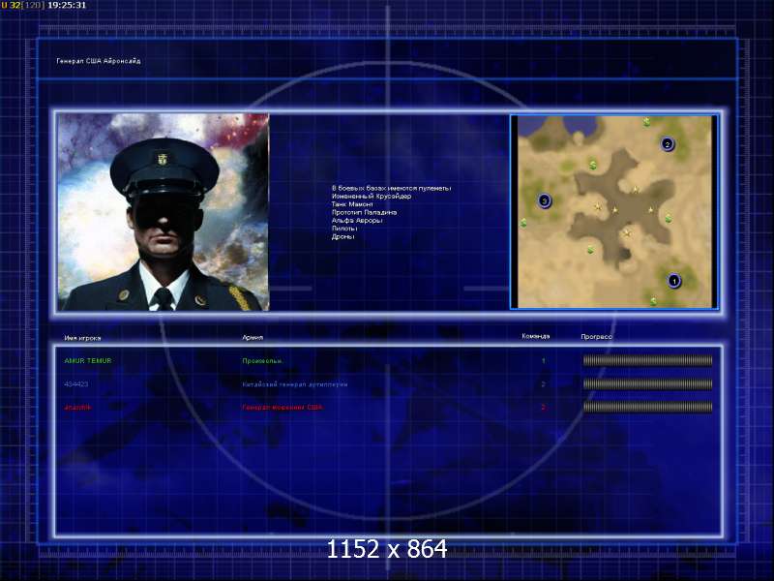Click the supply icon northwest of the dark cross
Image resolution: width=774 pixels, height=581 pixels.
[593, 165]
